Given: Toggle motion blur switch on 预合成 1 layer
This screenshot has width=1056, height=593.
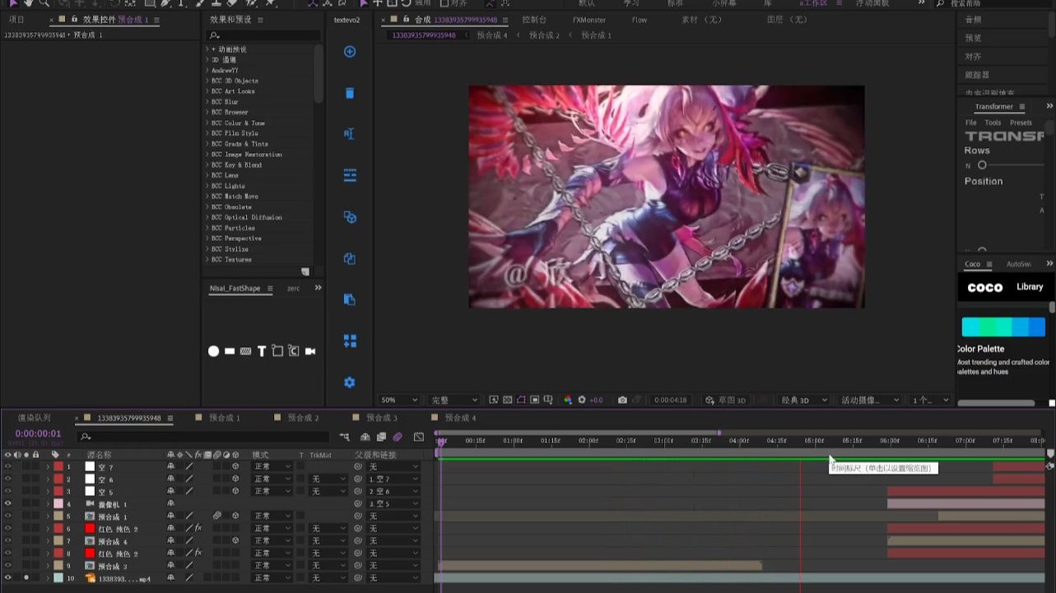Looking at the screenshot, I should tap(216, 516).
